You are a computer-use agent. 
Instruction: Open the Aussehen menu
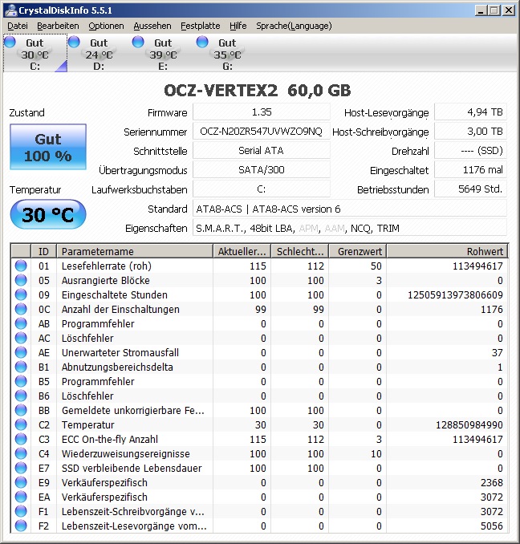[152, 26]
